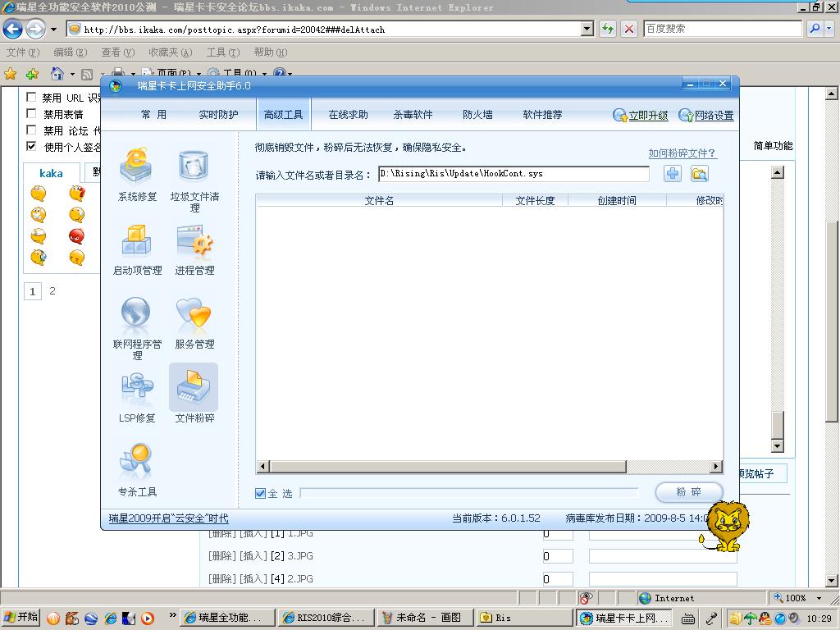Open the 专杀工具 special kill tools
Screen dimensions: 840x630
click(x=137, y=470)
